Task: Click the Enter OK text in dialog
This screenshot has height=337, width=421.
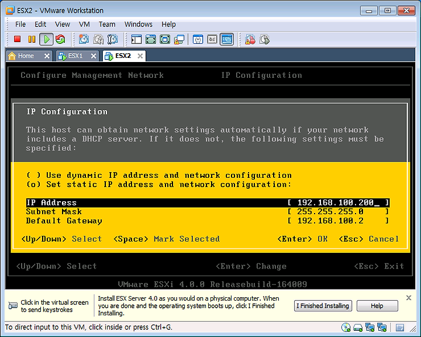Action: coord(302,239)
